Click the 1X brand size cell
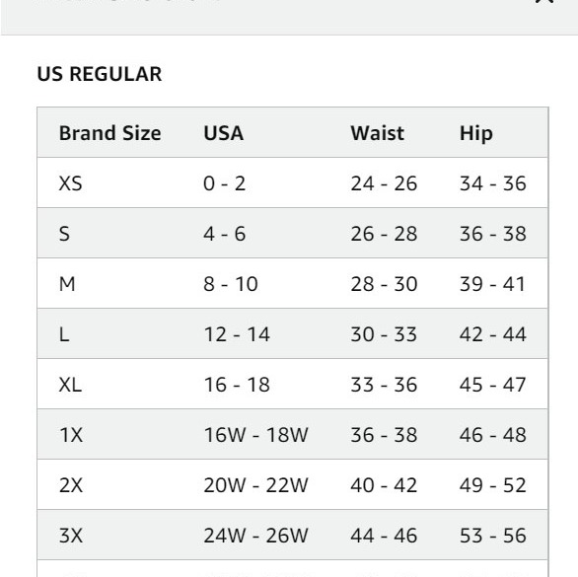The width and height of the screenshot is (578, 577). (71, 435)
